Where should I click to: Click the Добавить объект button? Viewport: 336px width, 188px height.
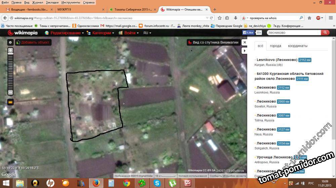click(33, 42)
